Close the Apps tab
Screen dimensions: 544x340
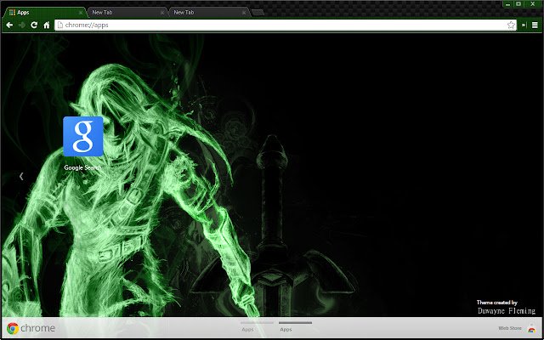[x=81, y=13]
